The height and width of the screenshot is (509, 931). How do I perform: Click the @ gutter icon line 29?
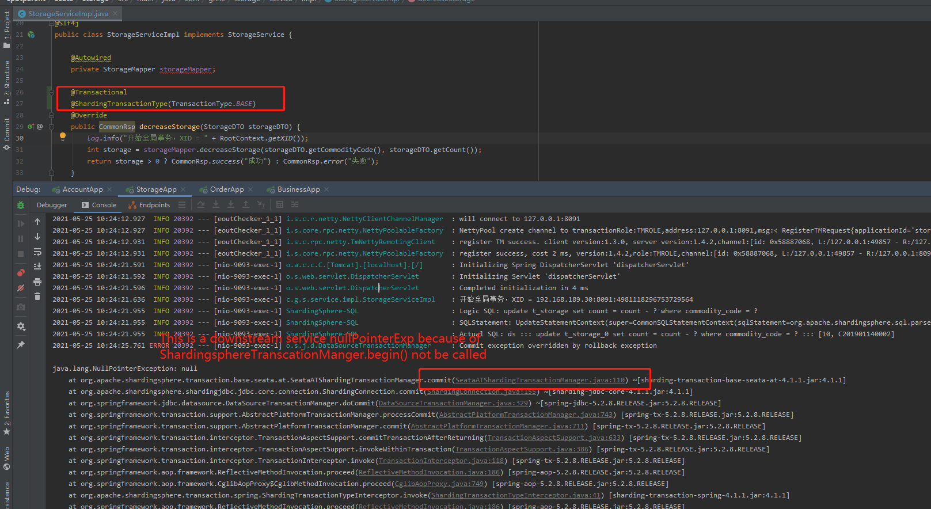point(40,127)
